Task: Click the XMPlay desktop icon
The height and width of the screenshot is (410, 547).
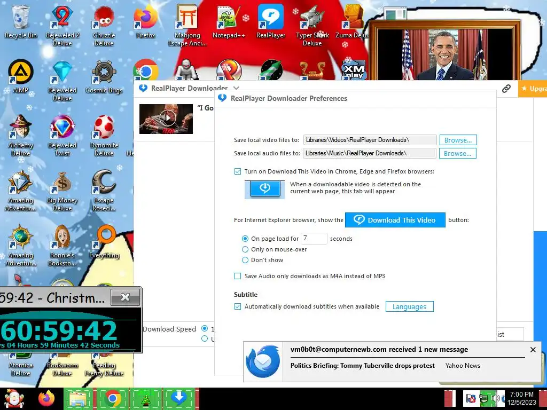Action: 354,70
